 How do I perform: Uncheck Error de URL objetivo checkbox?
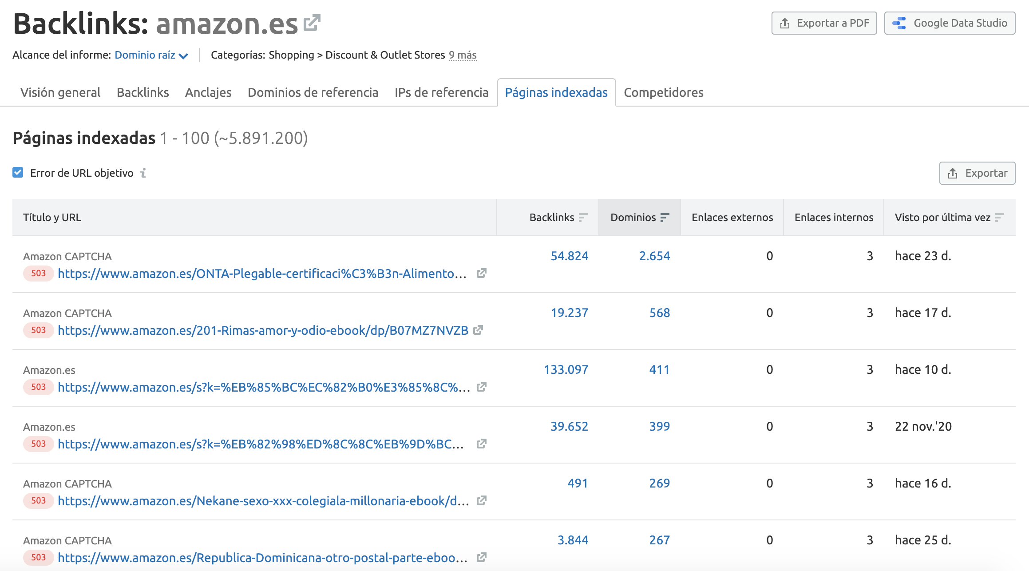[x=18, y=173]
